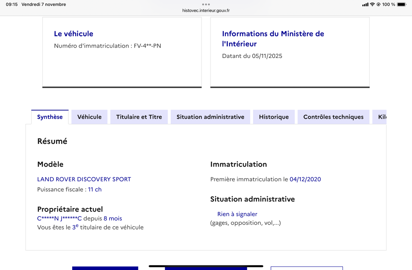The width and height of the screenshot is (412, 270).
Task: Select the Historique tab
Action: (274, 117)
